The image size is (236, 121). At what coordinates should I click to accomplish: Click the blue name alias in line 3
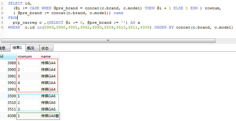point(118,13)
